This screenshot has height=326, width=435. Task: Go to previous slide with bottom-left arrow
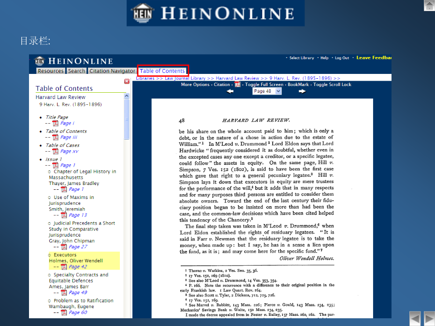click(415, 318)
